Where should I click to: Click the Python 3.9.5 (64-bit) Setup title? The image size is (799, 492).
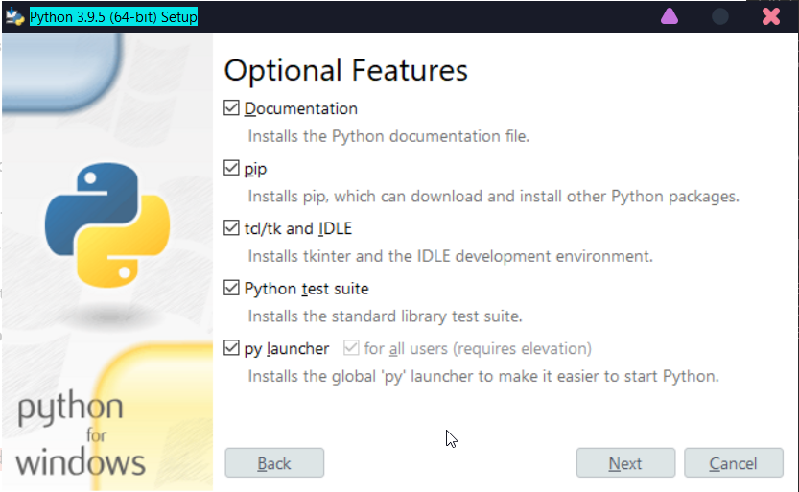(113, 17)
